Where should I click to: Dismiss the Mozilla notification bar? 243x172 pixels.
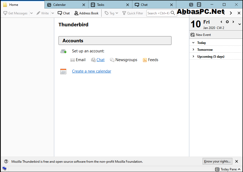point(237,161)
